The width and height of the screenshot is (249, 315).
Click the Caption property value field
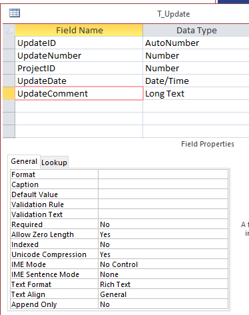(x=163, y=184)
